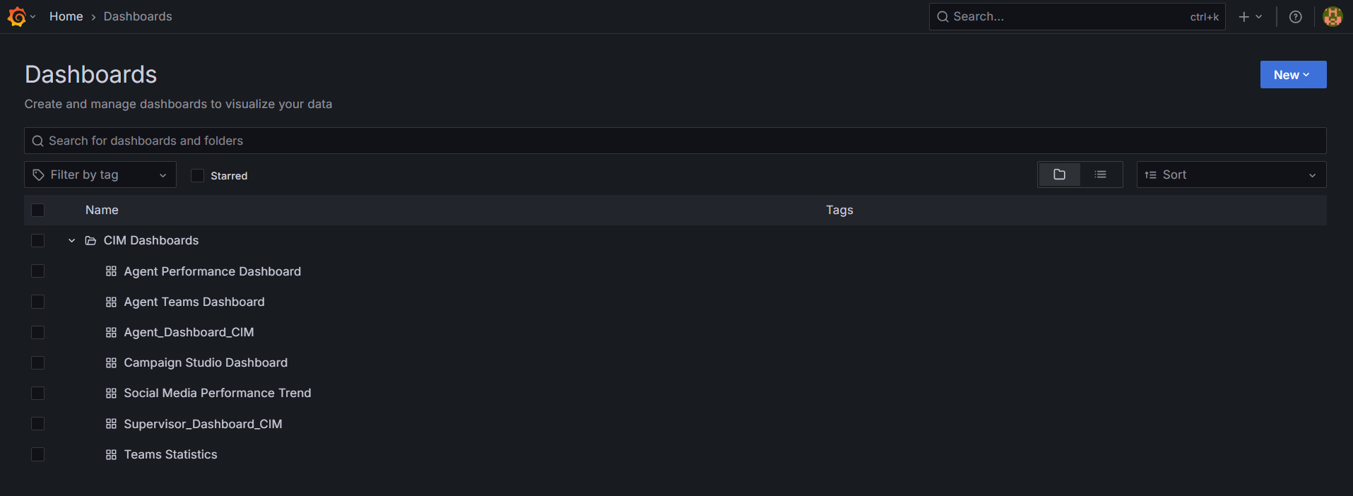Click the Dashboards breadcrumb item
This screenshot has height=496, width=1353.
138,16
